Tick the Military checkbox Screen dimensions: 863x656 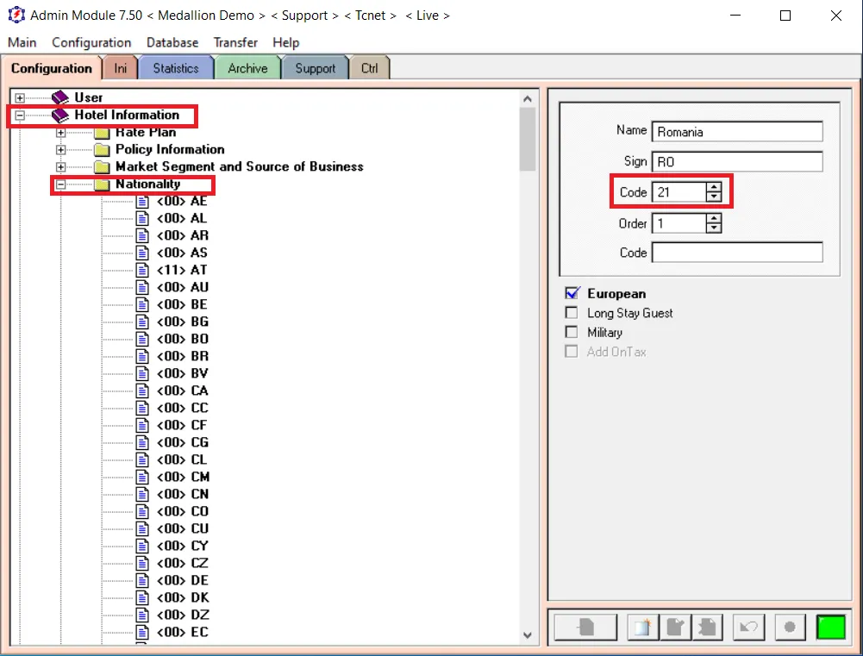(x=572, y=332)
